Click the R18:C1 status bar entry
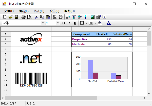This screenshot has width=152, height=106. click(x=31, y=103)
